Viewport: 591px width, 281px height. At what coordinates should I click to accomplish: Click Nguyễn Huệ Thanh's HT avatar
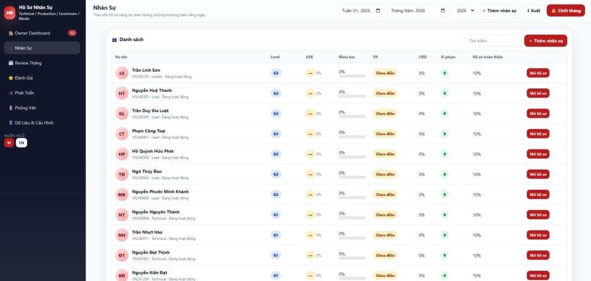click(122, 93)
